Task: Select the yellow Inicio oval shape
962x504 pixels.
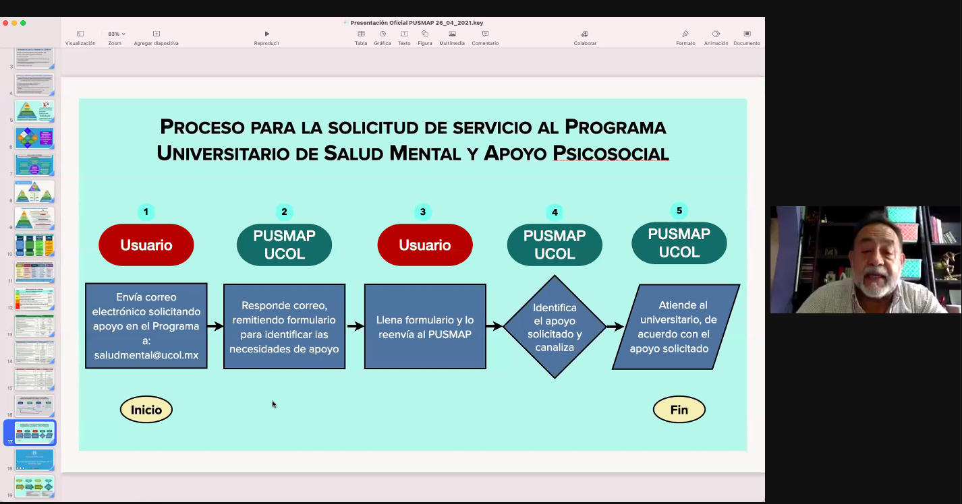Action: coord(146,410)
